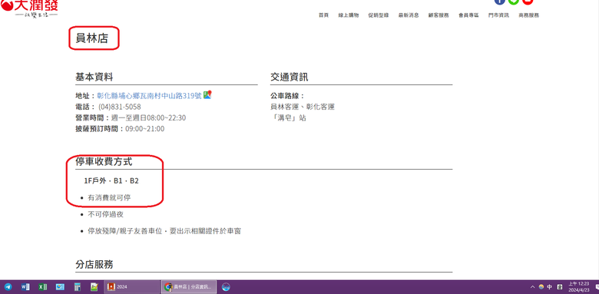This screenshot has width=599, height=294.
Task: Click the weather tray icon
Action: pos(541,287)
